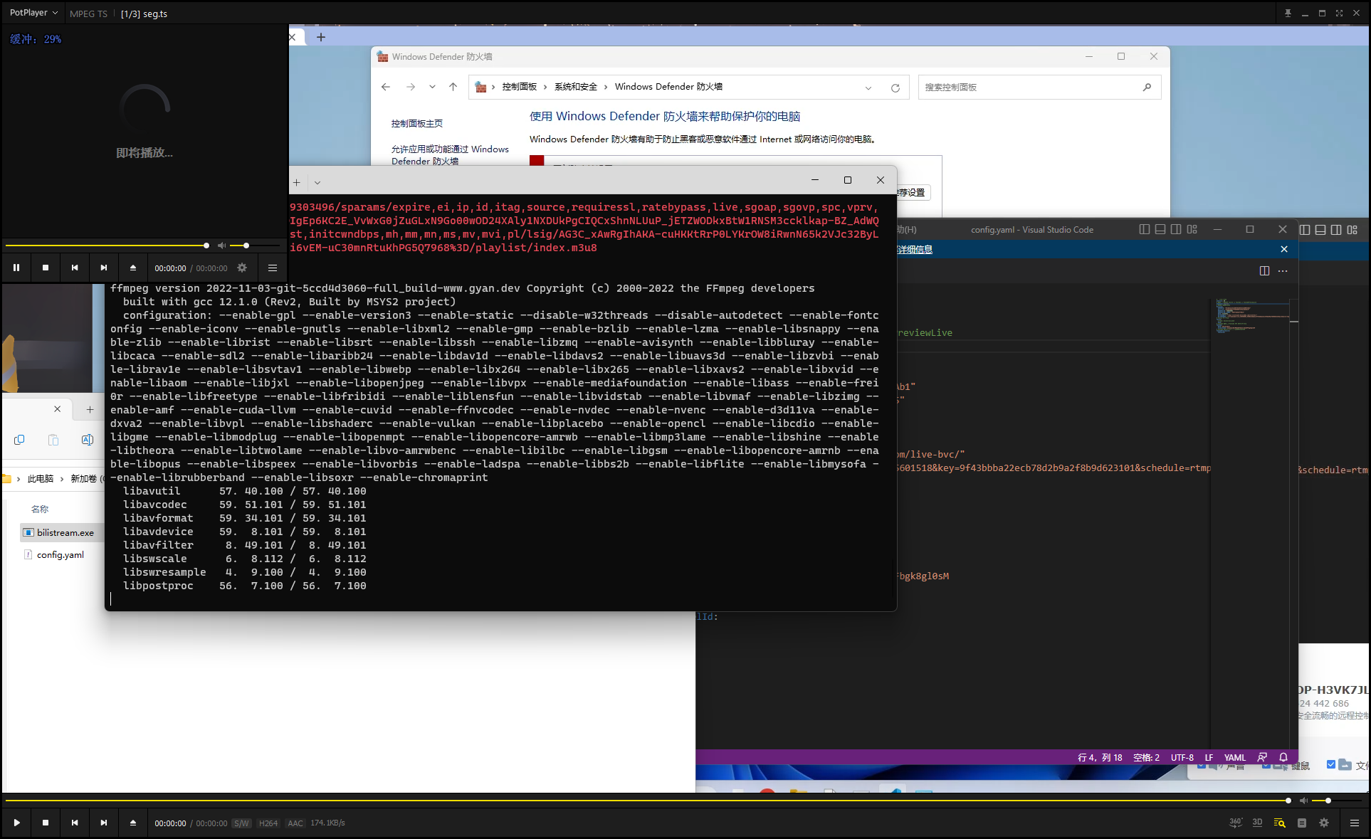This screenshot has height=839, width=1371.
Task: Click the feedback person icon in VS Code status bar
Action: point(1261,757)
